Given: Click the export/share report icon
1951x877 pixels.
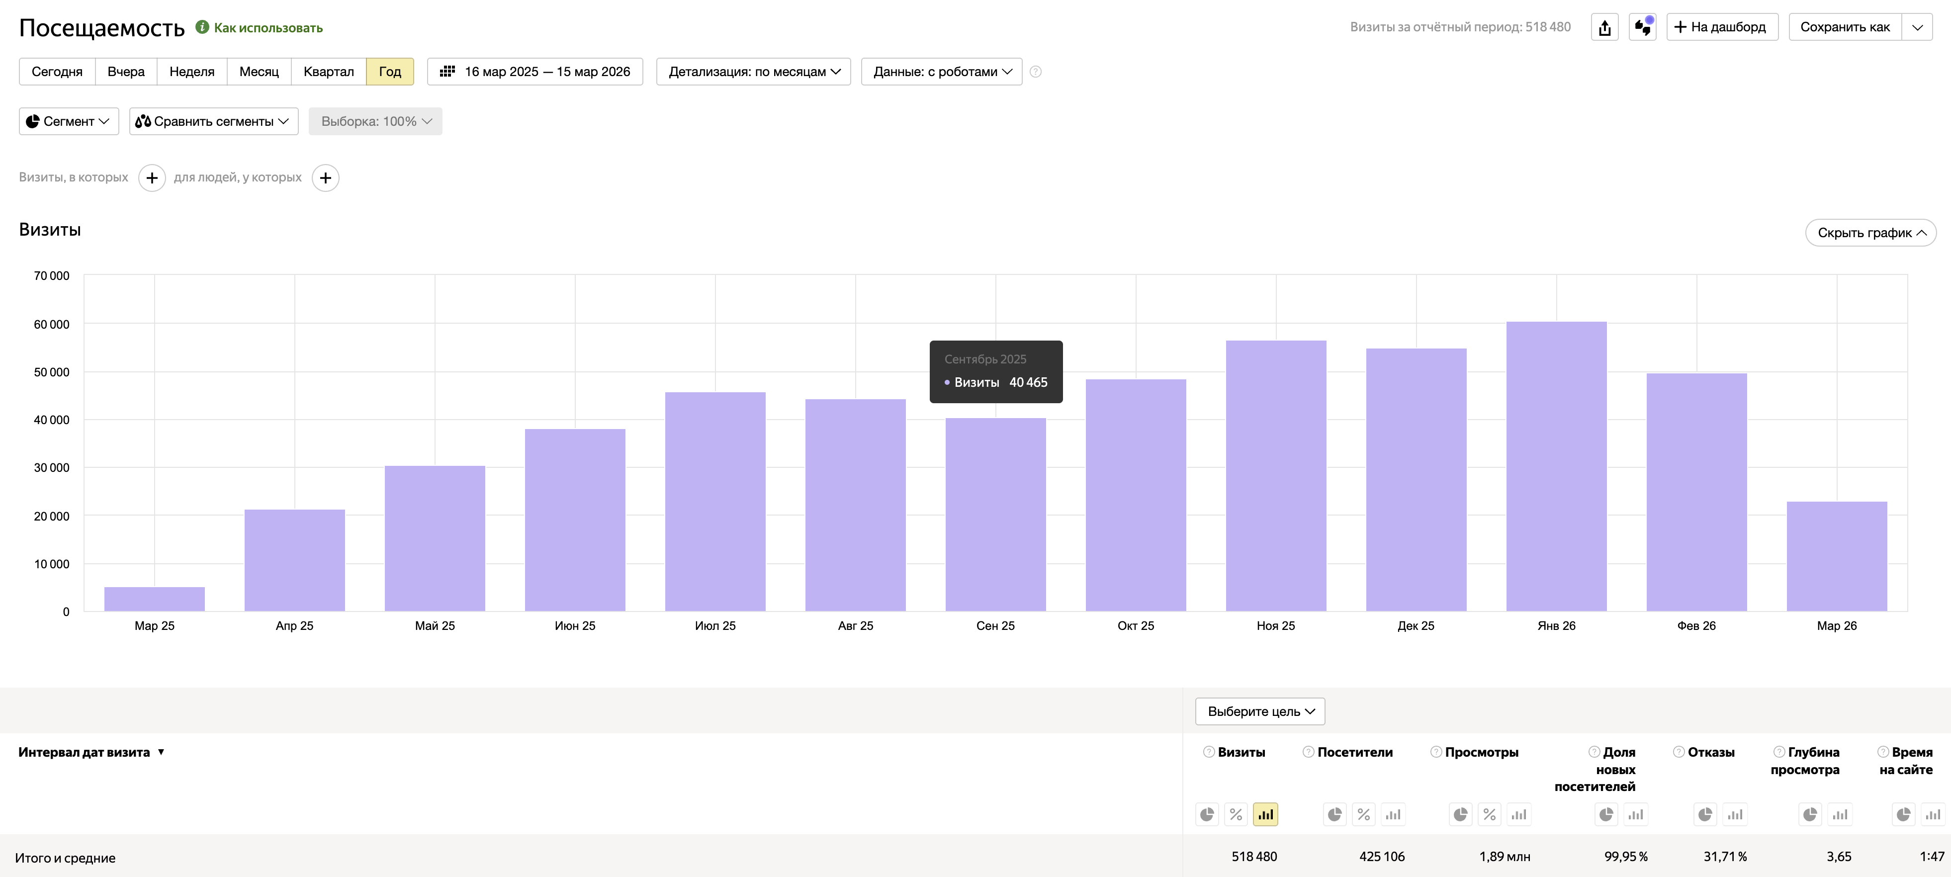Looking at the screenshot, I should click(1604, 27).
